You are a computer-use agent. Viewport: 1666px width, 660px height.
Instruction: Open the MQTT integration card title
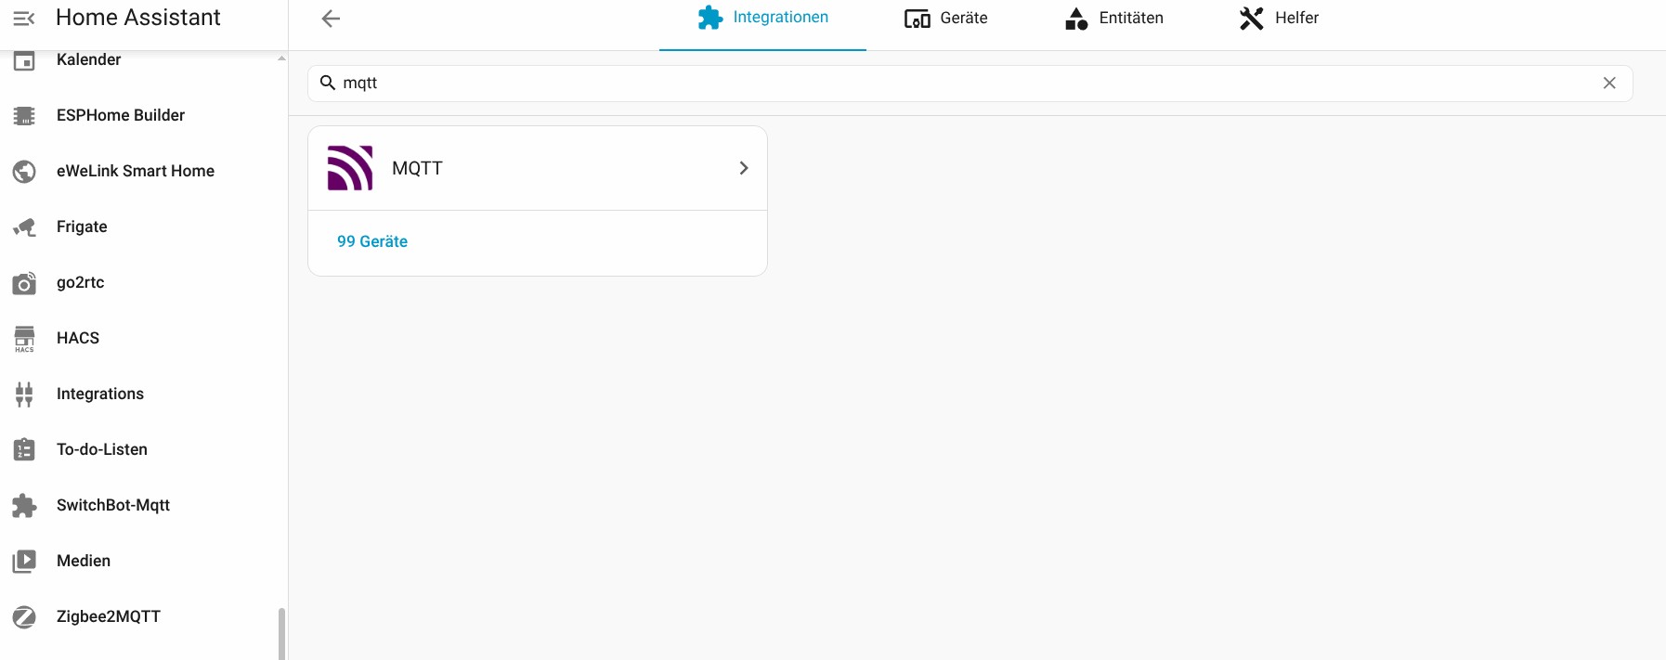tap(417, 168)
